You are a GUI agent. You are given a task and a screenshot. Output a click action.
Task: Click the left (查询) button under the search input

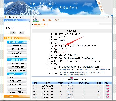[x=13, y=32]
